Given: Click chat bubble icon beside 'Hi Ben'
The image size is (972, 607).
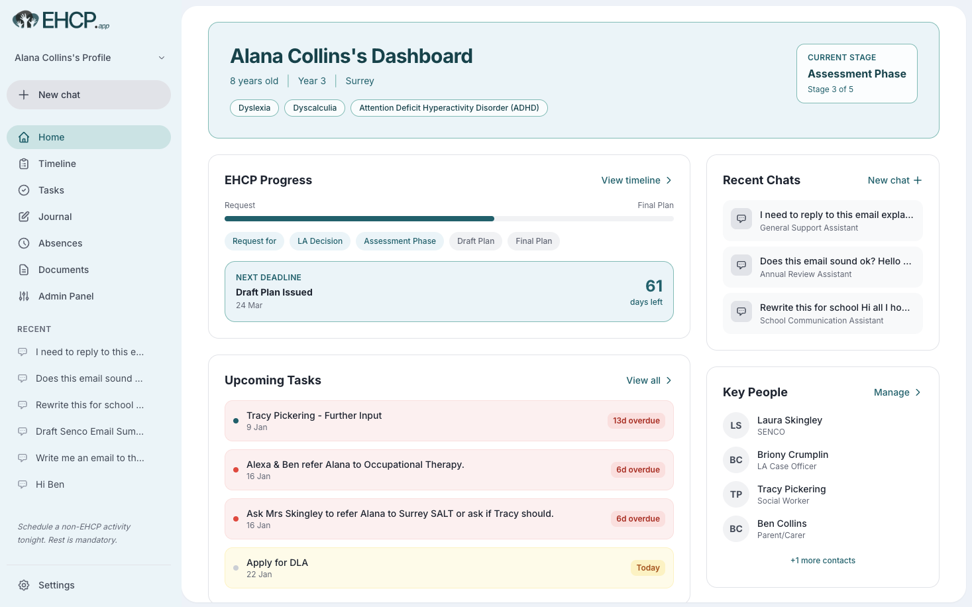Looking at the screenshot, I should click(x=23, y=484).
